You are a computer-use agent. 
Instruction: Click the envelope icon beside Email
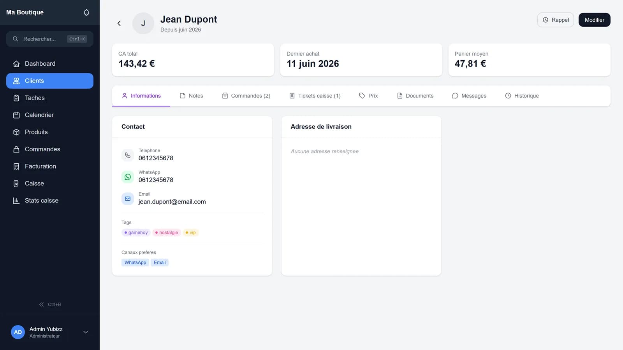click(x=128, y=199)
